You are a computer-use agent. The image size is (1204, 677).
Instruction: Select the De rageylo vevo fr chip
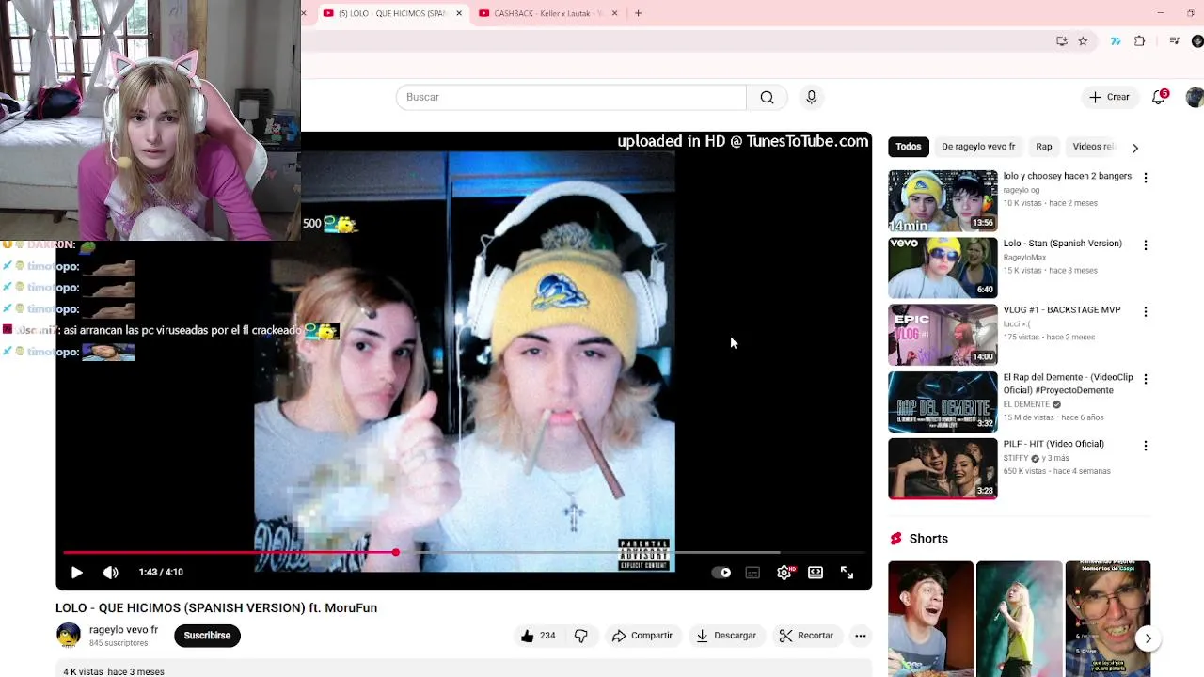(x=978, y=147)
